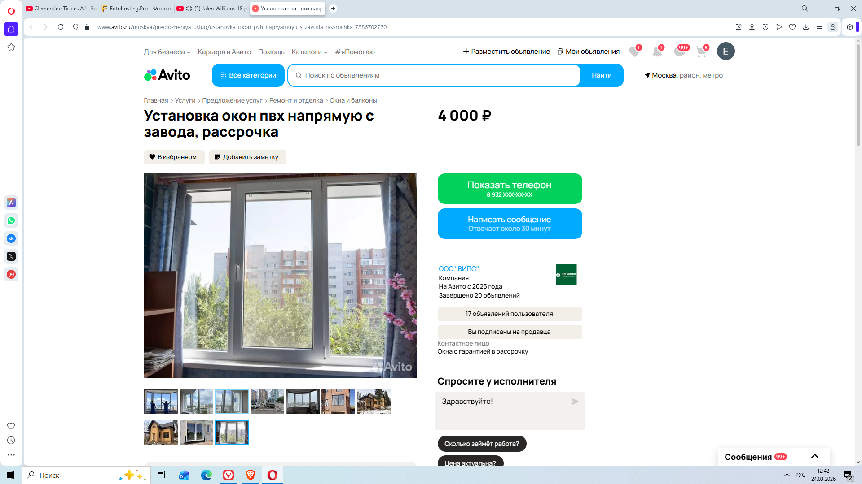Expand "Для бизнеса" dropdown menu
Screen dimensions: 862x484
pyautogui.click(x=167, y=52)
